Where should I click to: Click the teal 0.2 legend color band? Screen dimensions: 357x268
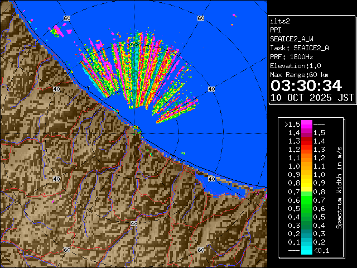(x=306, y=234)
